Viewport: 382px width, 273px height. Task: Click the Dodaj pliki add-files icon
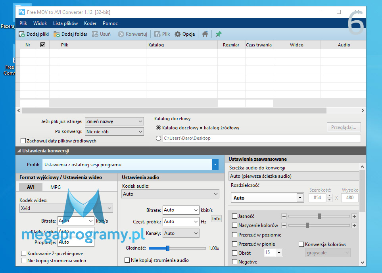(x=22, y=34)
